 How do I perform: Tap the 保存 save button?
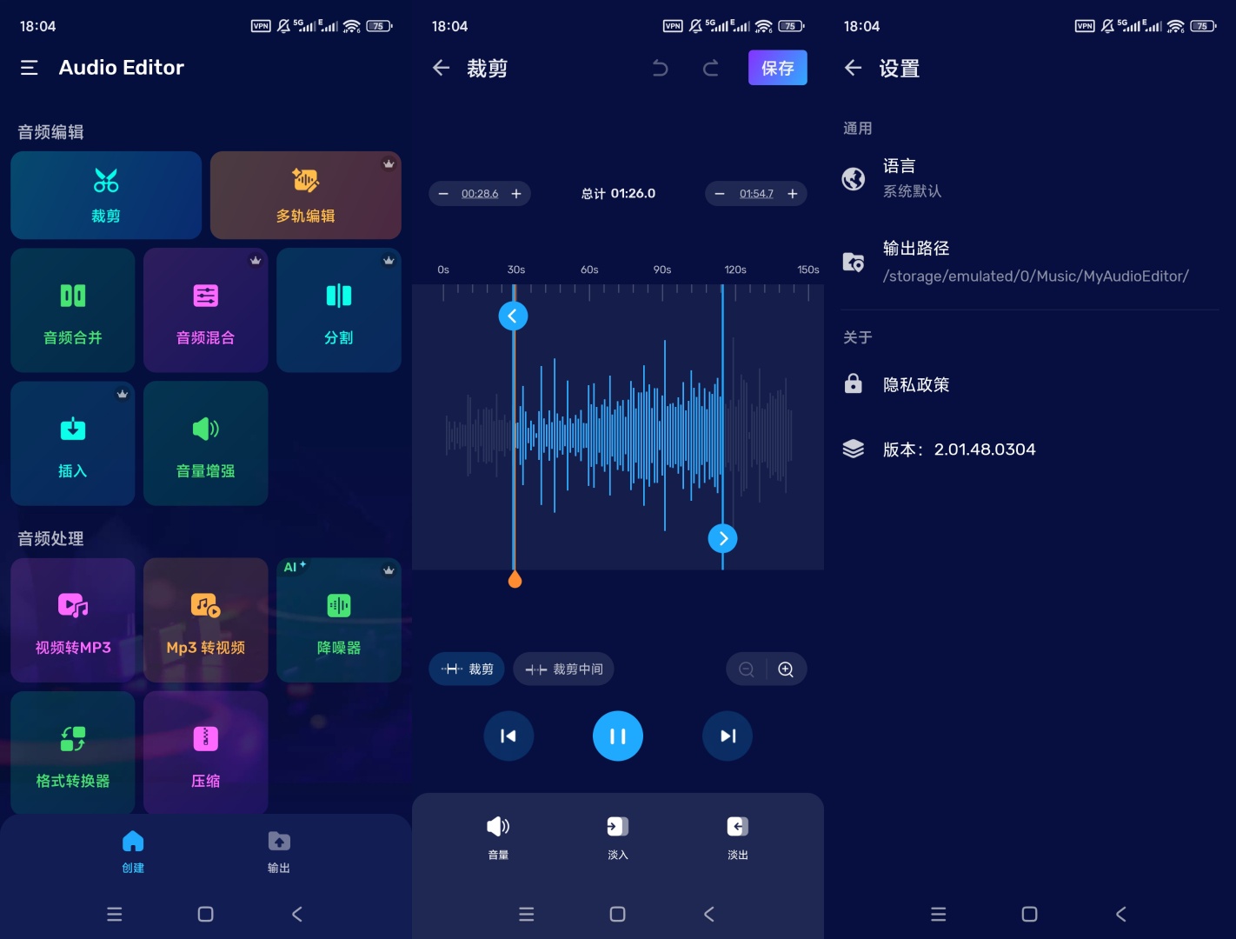[x=777, y=67]
